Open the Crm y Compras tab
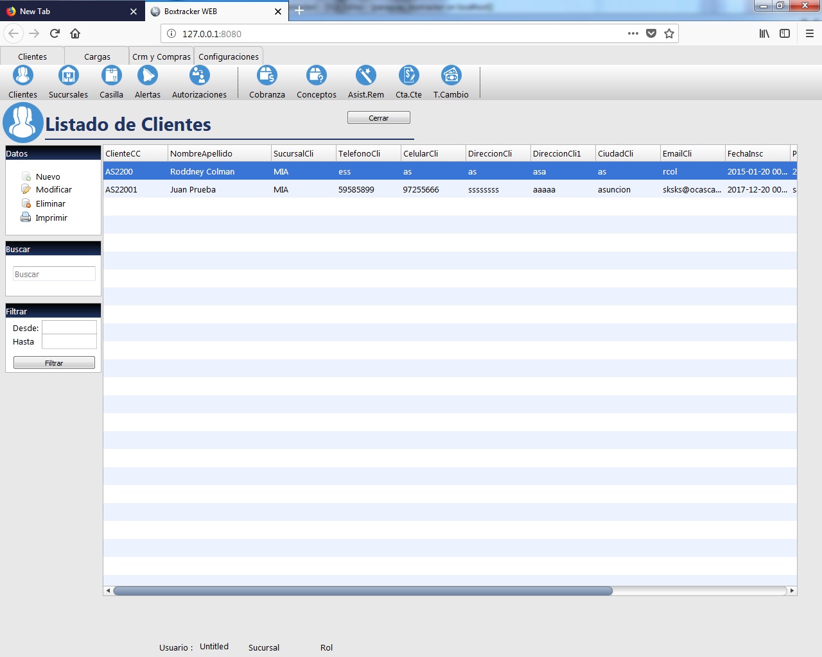This screenshot has height=657, width=822. click(161, 56)
